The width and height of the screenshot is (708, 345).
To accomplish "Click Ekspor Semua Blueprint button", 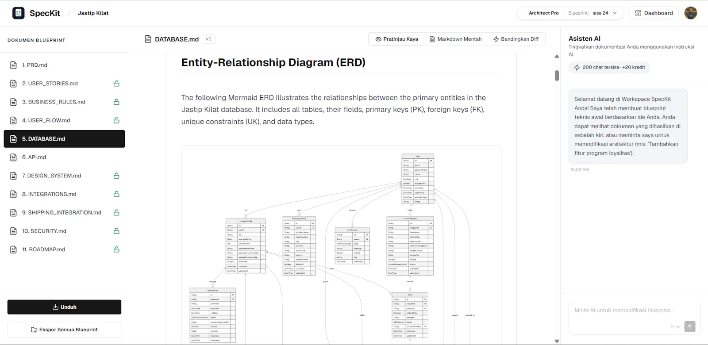I will 64,330.
